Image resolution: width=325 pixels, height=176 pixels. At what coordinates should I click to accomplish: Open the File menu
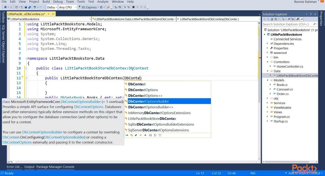click(x=4, y=2)
